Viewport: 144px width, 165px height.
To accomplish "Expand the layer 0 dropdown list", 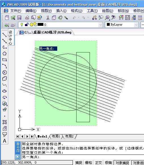I will [x=101, y=25].
